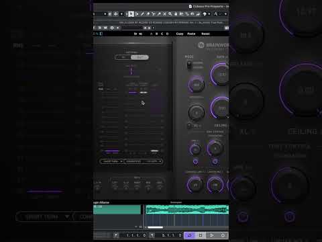Click the Brainworx logo icon

pos(201,45)
